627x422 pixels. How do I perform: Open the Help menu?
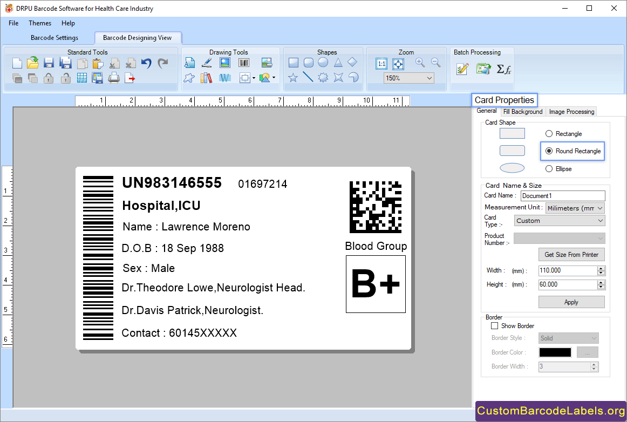[x=68, y=23]
